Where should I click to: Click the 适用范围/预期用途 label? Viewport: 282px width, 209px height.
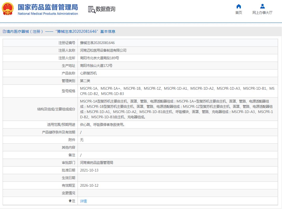(61, 125)
